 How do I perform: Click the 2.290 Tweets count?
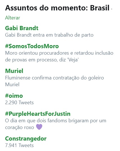(19, 103)
